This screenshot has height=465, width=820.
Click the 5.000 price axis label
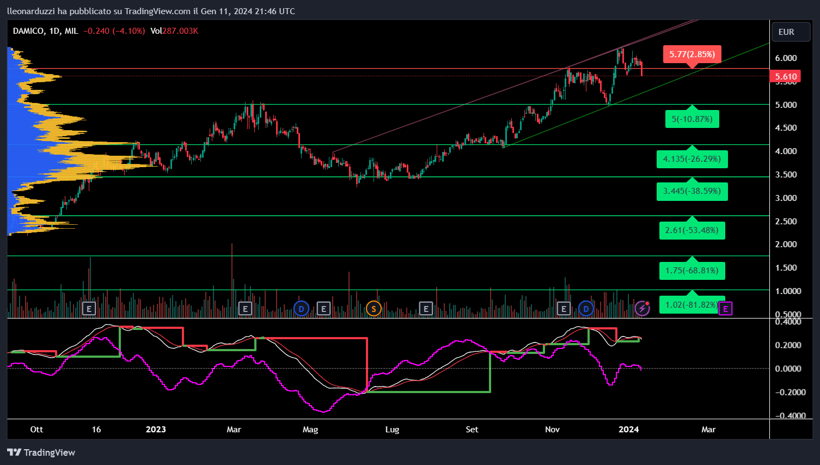pos(786,105)
